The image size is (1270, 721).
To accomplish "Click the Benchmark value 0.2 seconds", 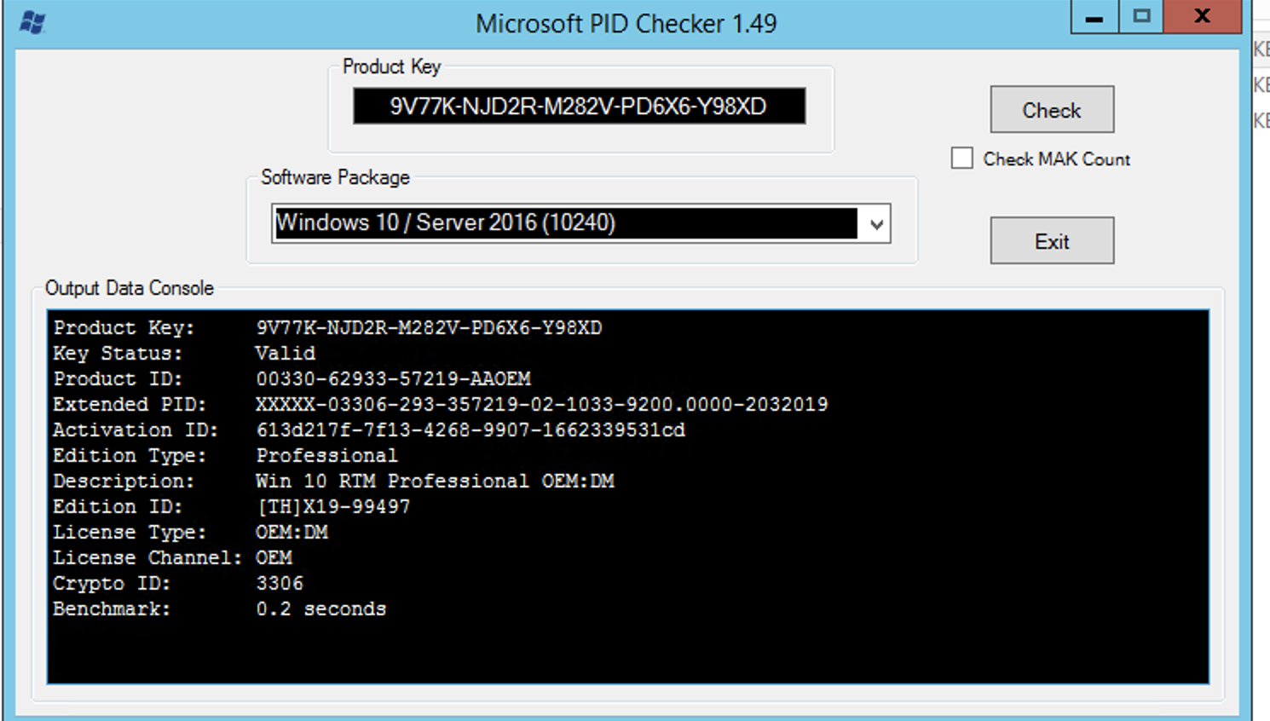I will pyautogui.click(x=320, y=609).
